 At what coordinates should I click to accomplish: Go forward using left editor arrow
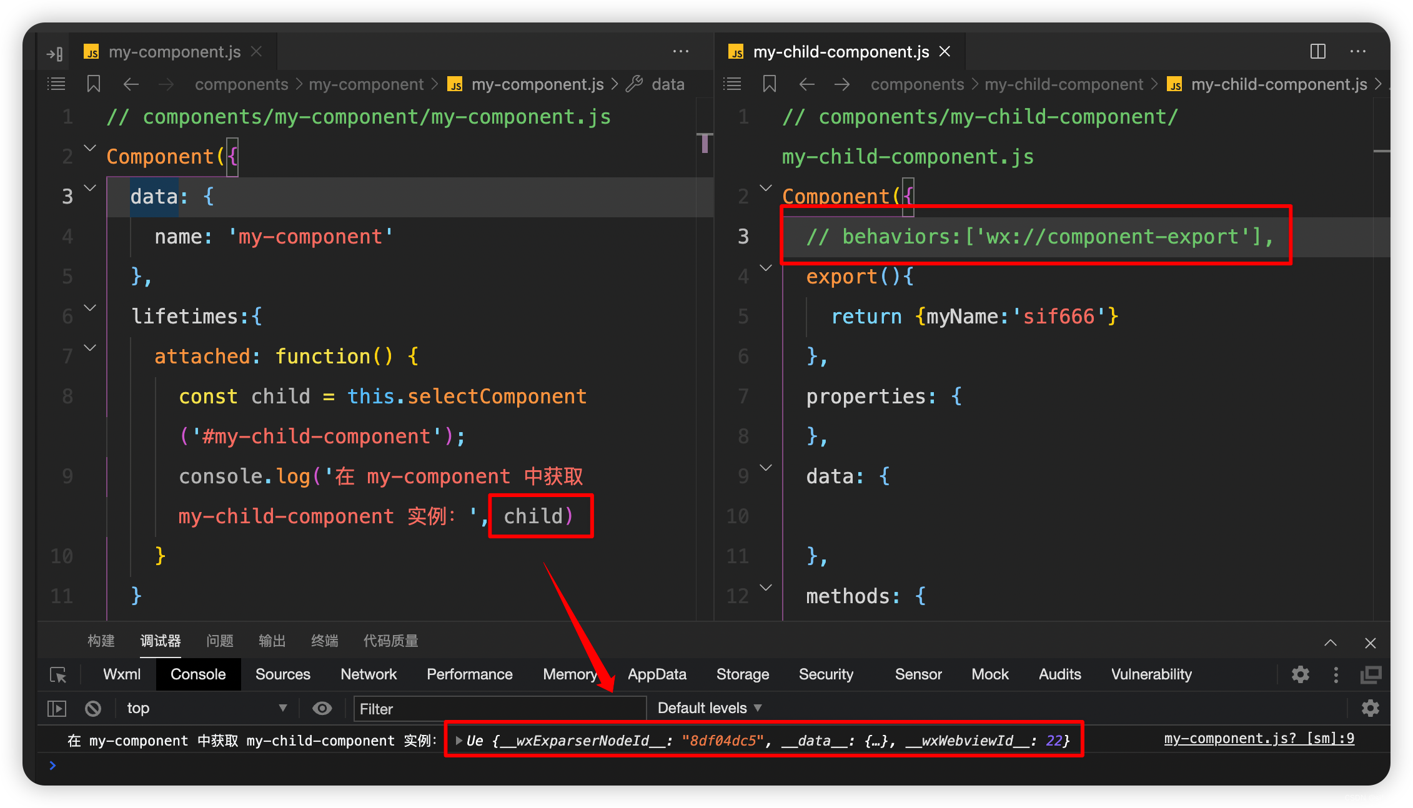166,84
